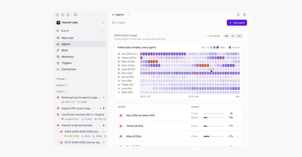
Task: Go forward with the right arrow
Action: click(102, 15)
